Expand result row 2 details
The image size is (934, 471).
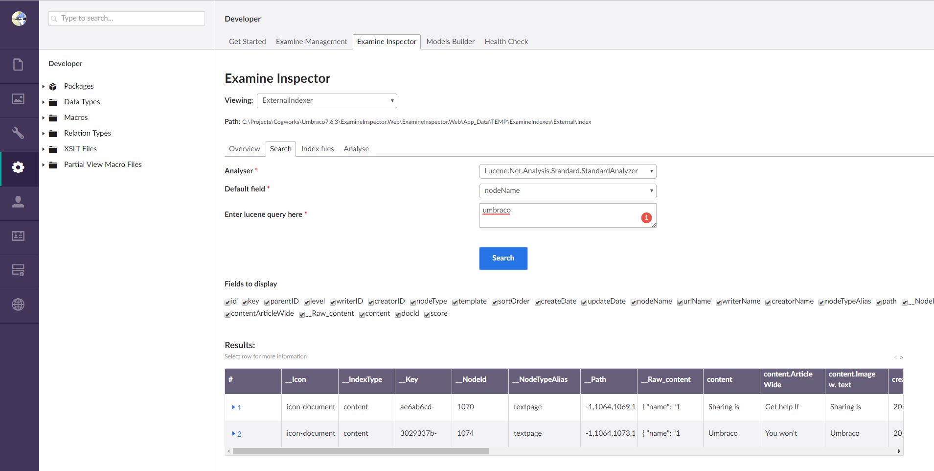point(233,433)
